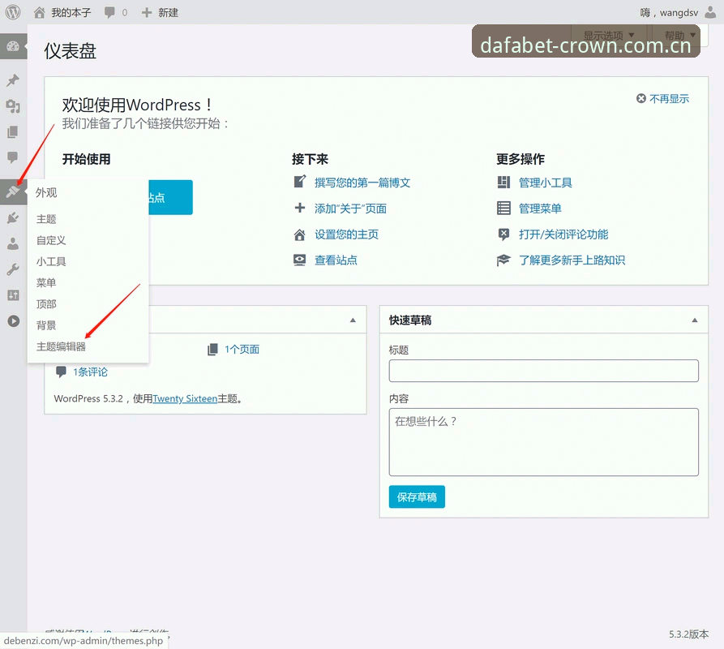Click the 嗨，wangdsv greeting
The height and width of the screenshot is (649, 724).
click(x=669, y=12)
